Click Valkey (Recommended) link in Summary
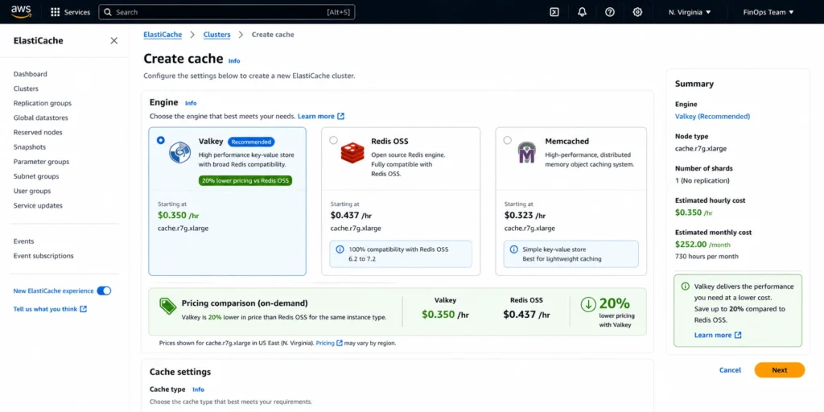 [713, 117]
